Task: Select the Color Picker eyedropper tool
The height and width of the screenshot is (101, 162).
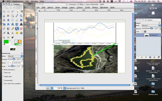Action: (x=17, y=16)
